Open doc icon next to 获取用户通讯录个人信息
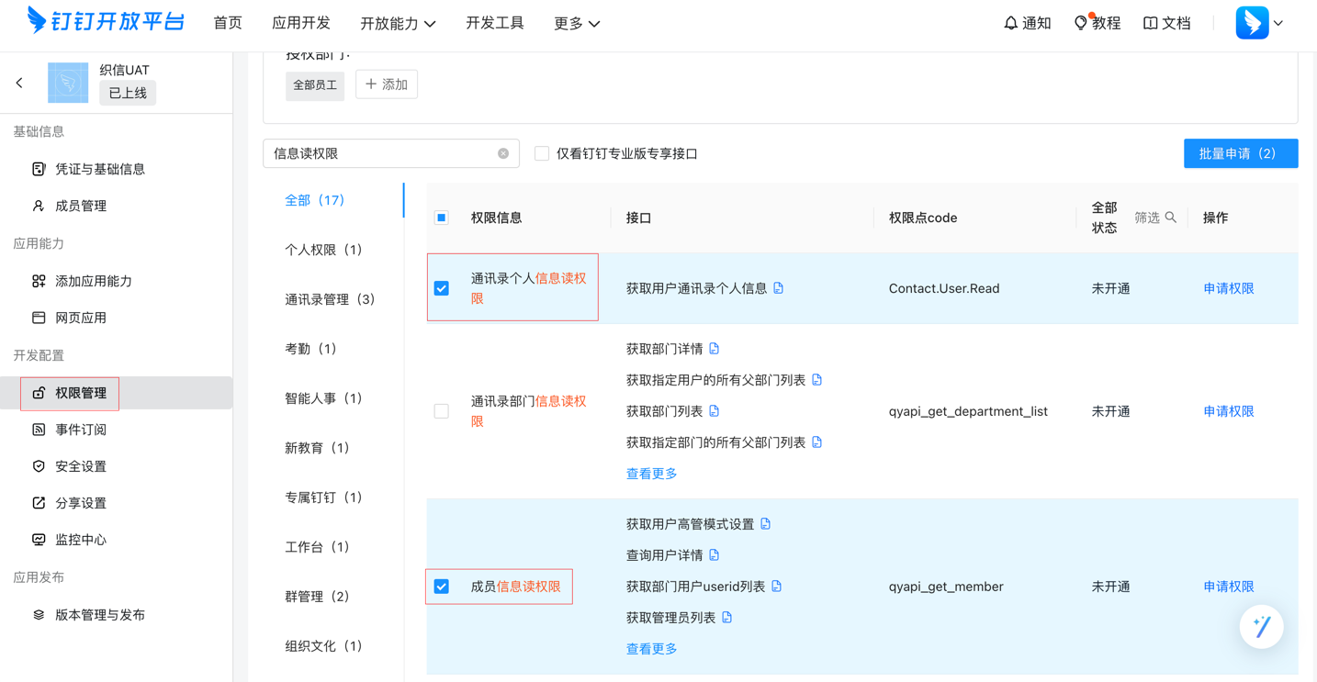 pos(779,288)
